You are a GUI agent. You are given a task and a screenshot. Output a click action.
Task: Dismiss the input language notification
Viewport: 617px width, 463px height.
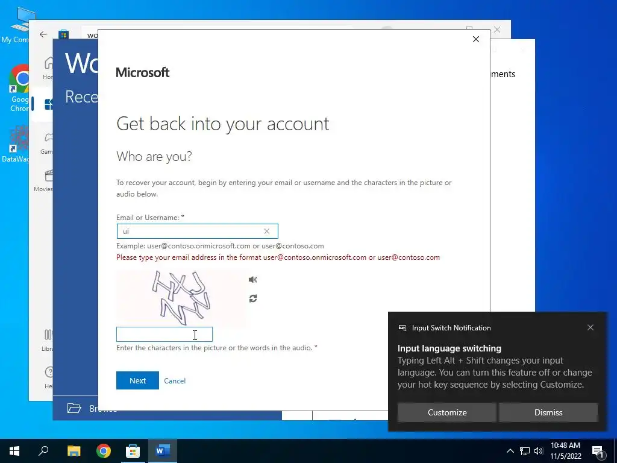coord(548,412)
